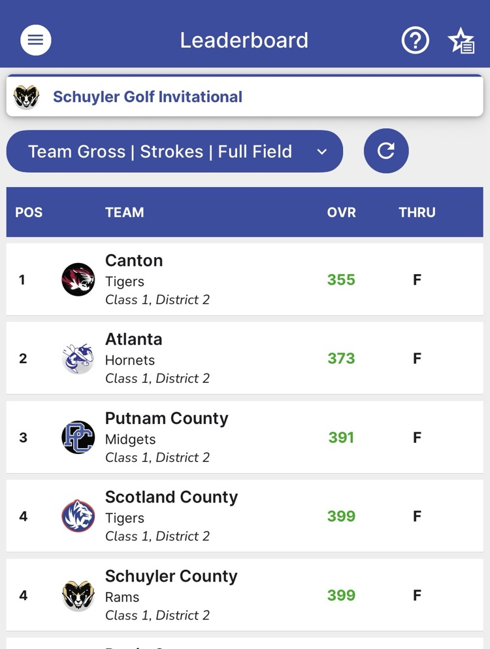Tap the Scotland County Tigers logo

pos(78,516)
